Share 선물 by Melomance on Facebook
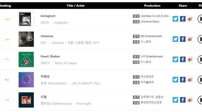Viewport: 202px width, 112px height. [183, 100]
